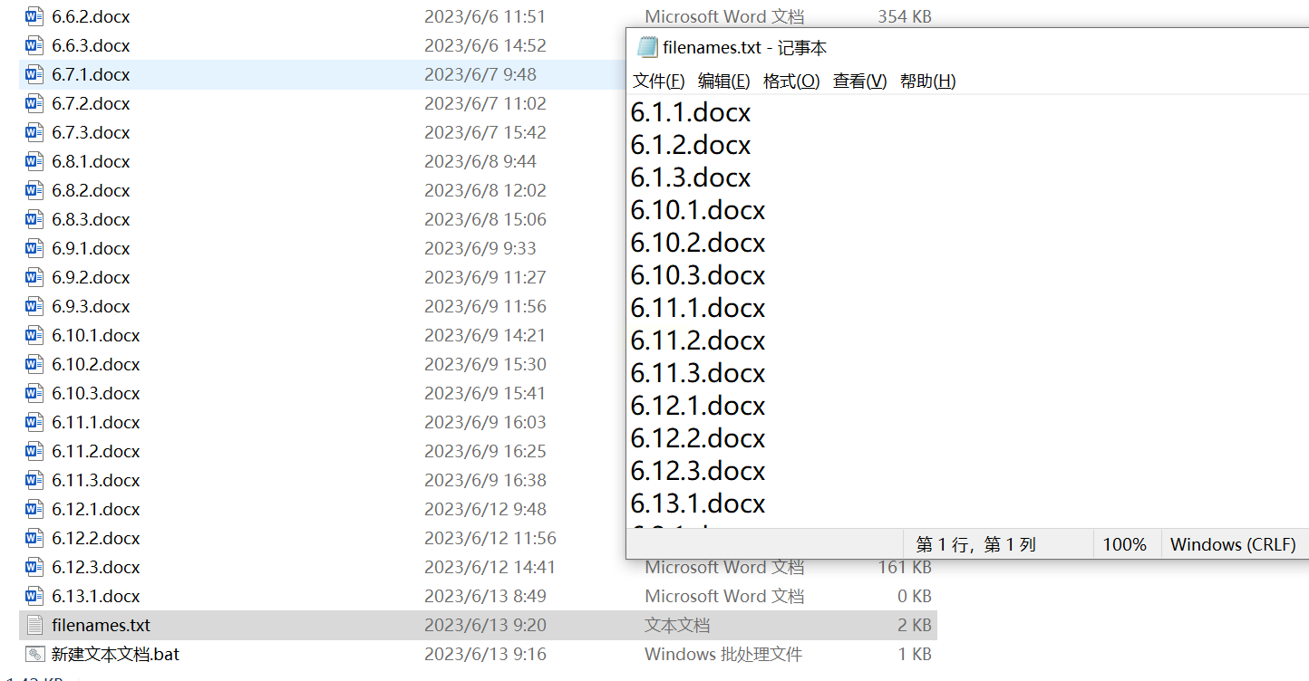Select file 6.8.2.docx in the list
Screen dimensions: 1309x681
click(478, 190)
